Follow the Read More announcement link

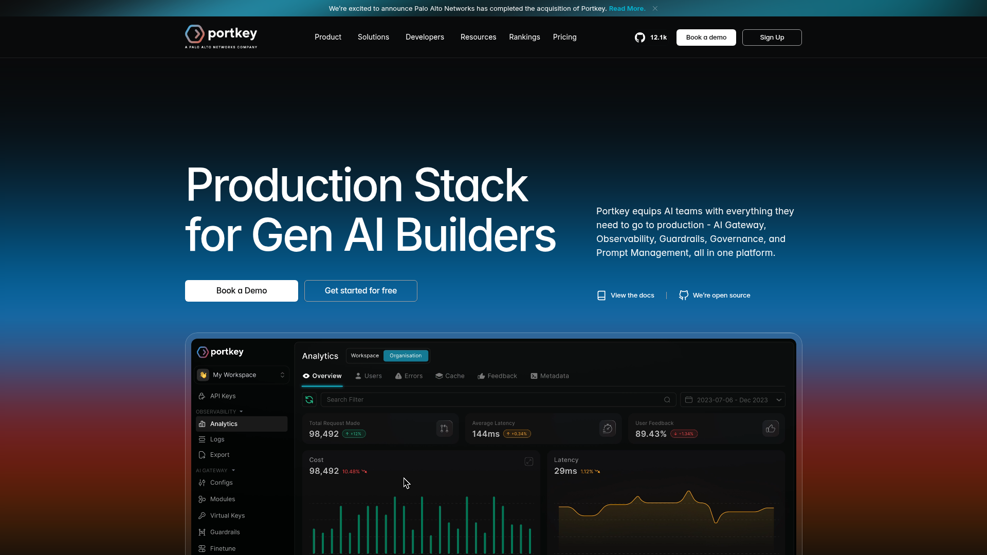click(x=627, y=9)
